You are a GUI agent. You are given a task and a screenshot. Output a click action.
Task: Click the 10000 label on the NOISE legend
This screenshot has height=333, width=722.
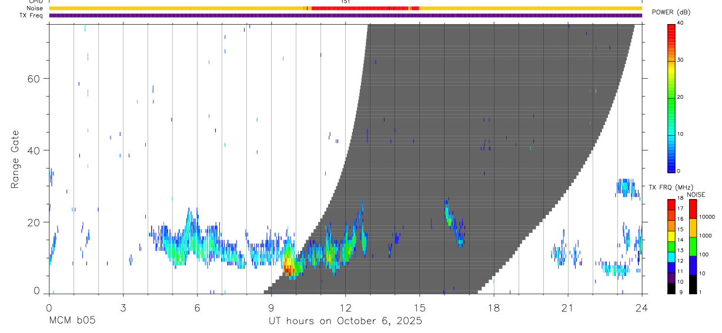707,217
